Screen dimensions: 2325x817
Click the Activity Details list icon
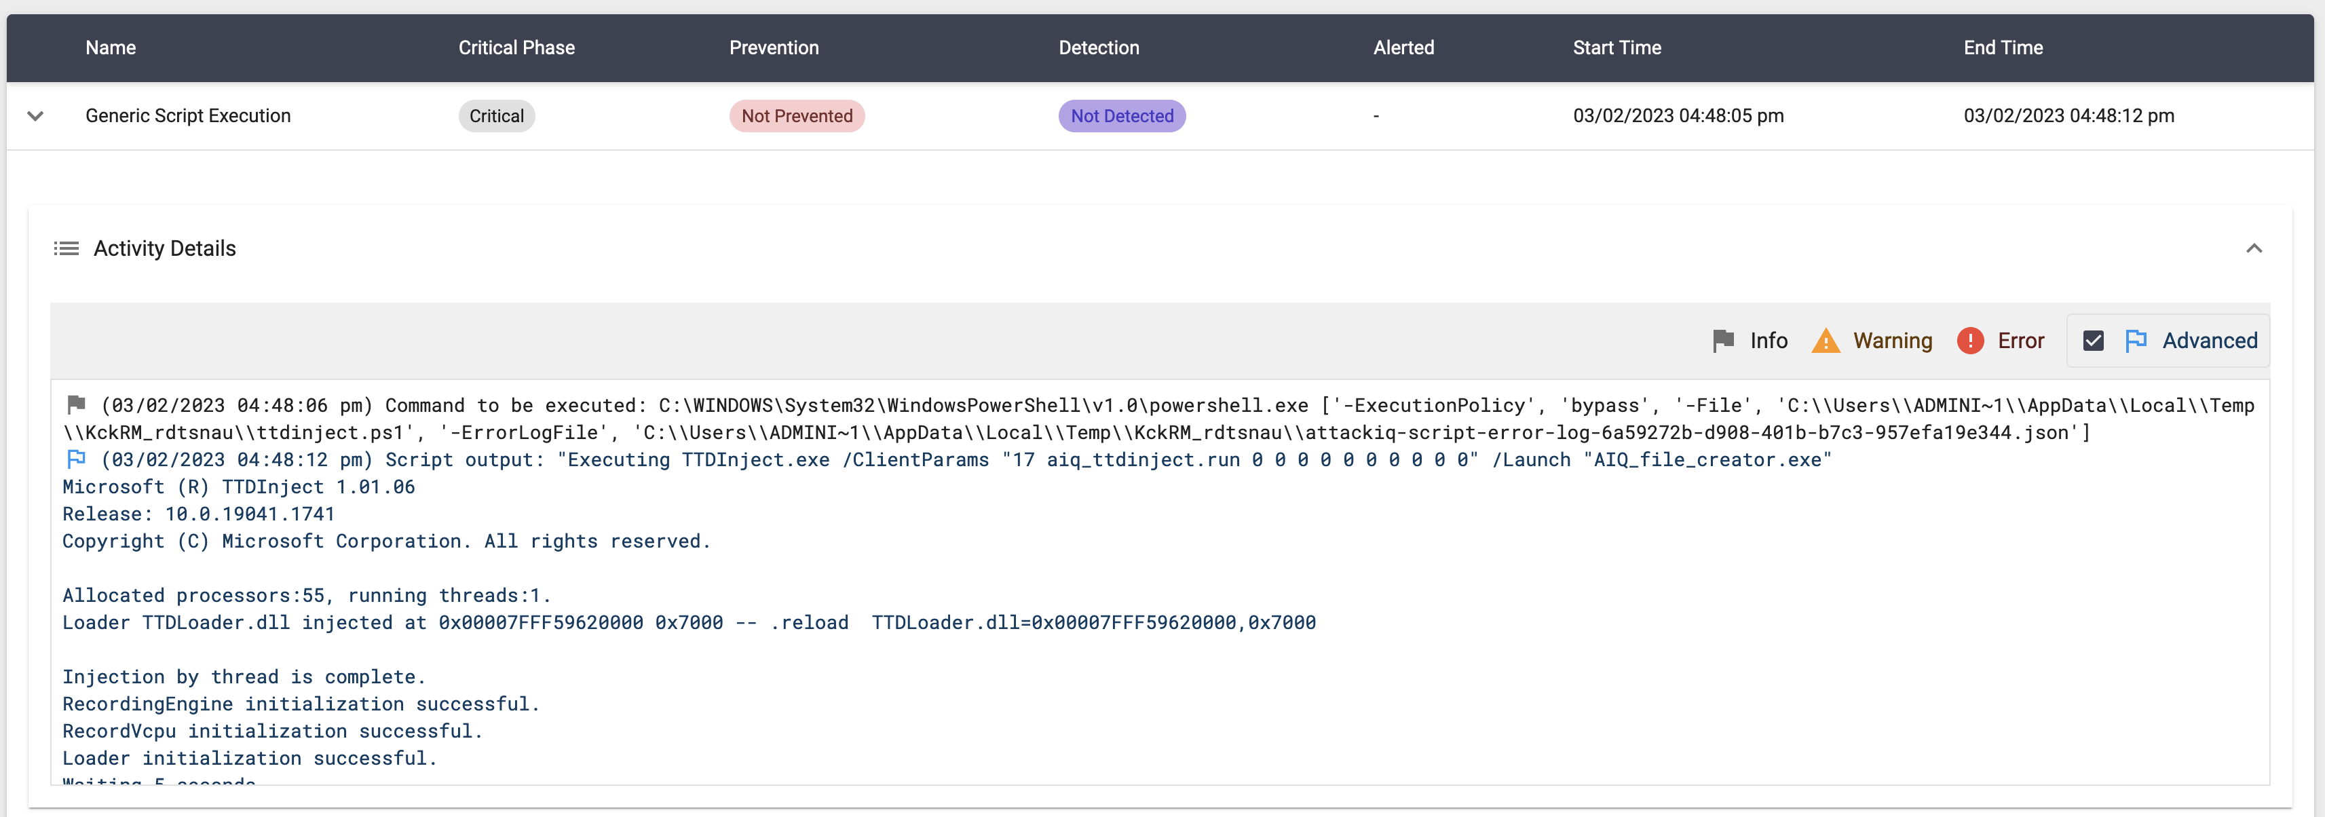pos(66,248)
